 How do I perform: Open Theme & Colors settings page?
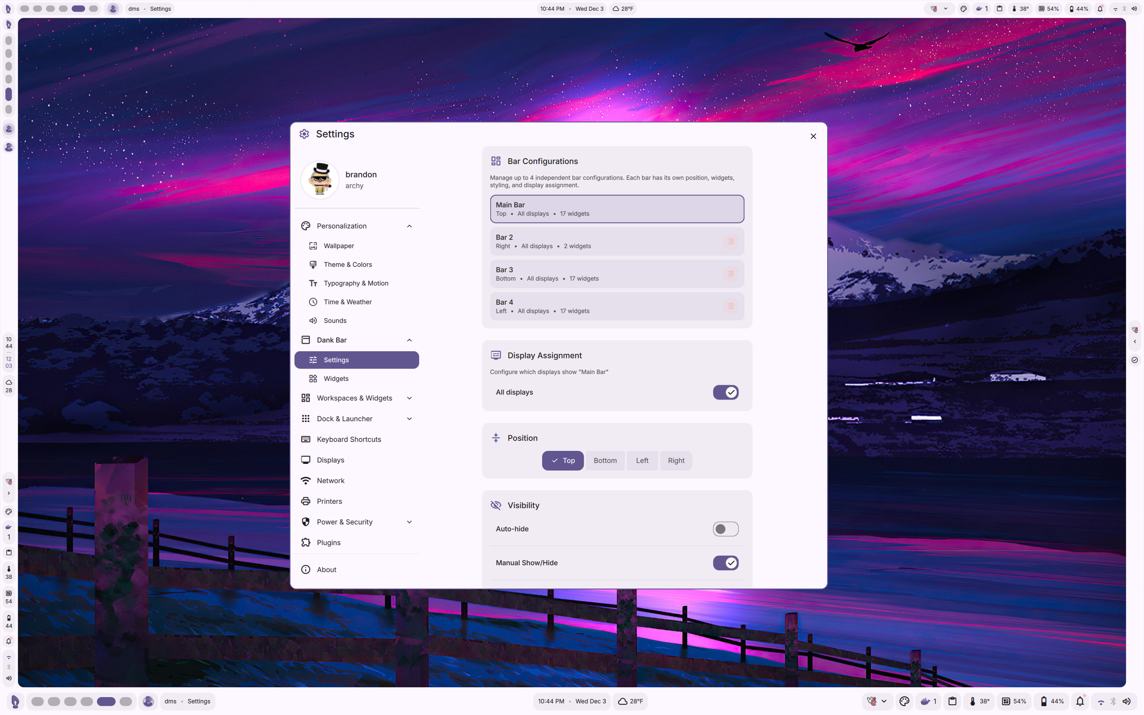coord(348,265)
